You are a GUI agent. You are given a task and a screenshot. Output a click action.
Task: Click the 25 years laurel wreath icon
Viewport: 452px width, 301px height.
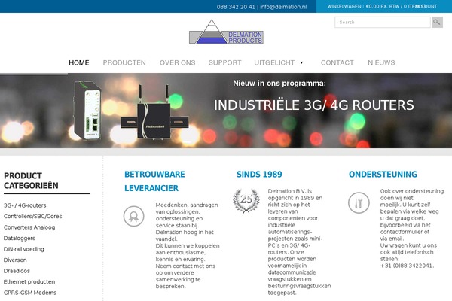246,201
